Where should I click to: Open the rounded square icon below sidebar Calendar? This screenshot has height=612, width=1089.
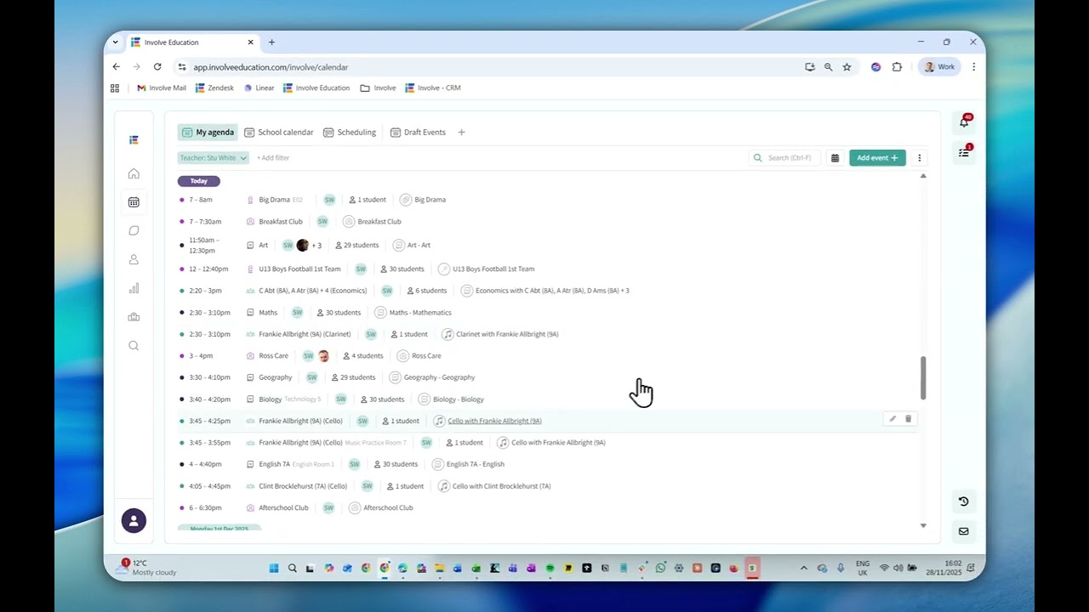coord(134,230)
